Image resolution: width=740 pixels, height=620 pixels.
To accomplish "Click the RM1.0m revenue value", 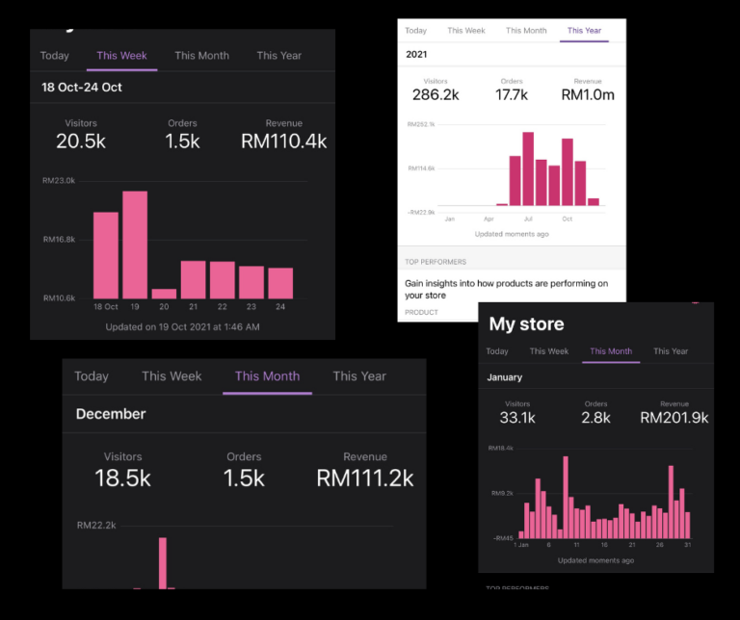I will tap(588, 94).
